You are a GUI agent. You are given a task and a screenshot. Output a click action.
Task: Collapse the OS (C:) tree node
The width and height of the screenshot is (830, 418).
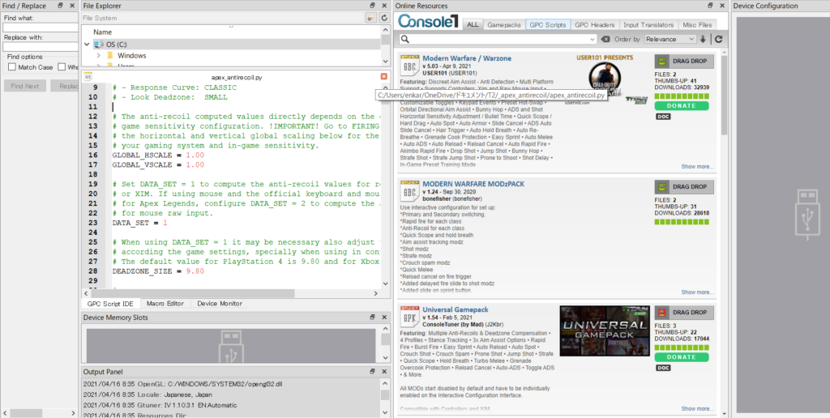[x=88, y=45]
